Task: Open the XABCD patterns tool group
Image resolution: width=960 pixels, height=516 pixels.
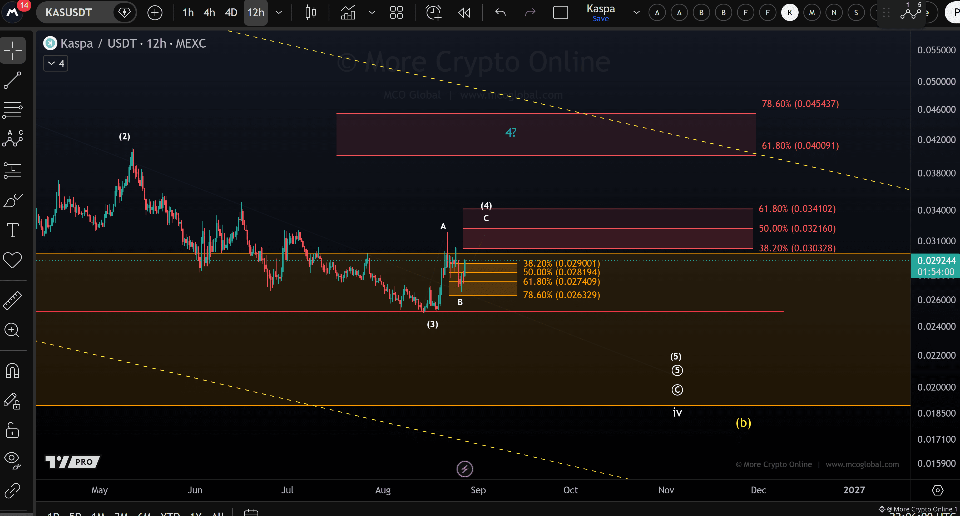Action: [13, 139]
